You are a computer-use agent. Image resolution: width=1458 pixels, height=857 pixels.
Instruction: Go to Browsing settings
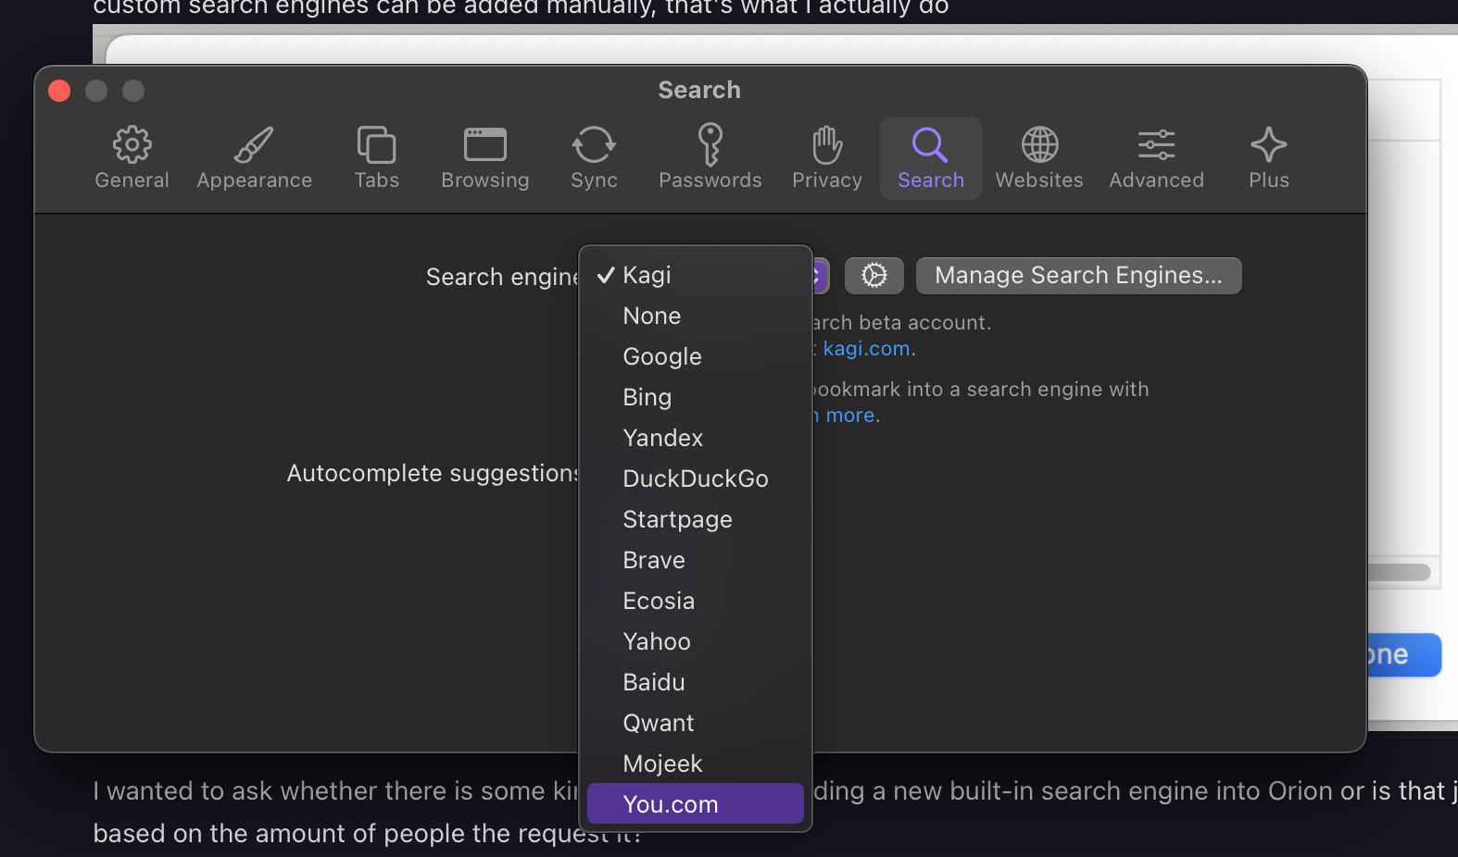tap(484, 158)
